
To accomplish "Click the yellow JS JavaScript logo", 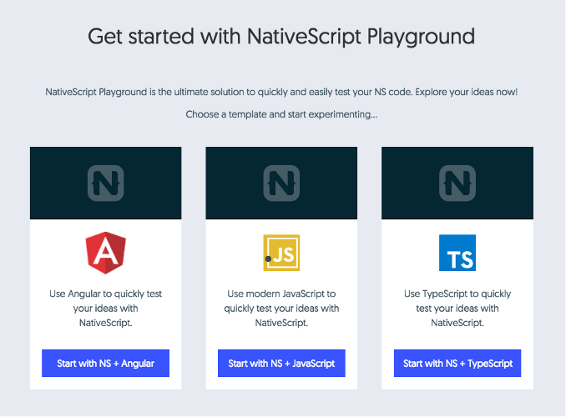I will (281, 253).
